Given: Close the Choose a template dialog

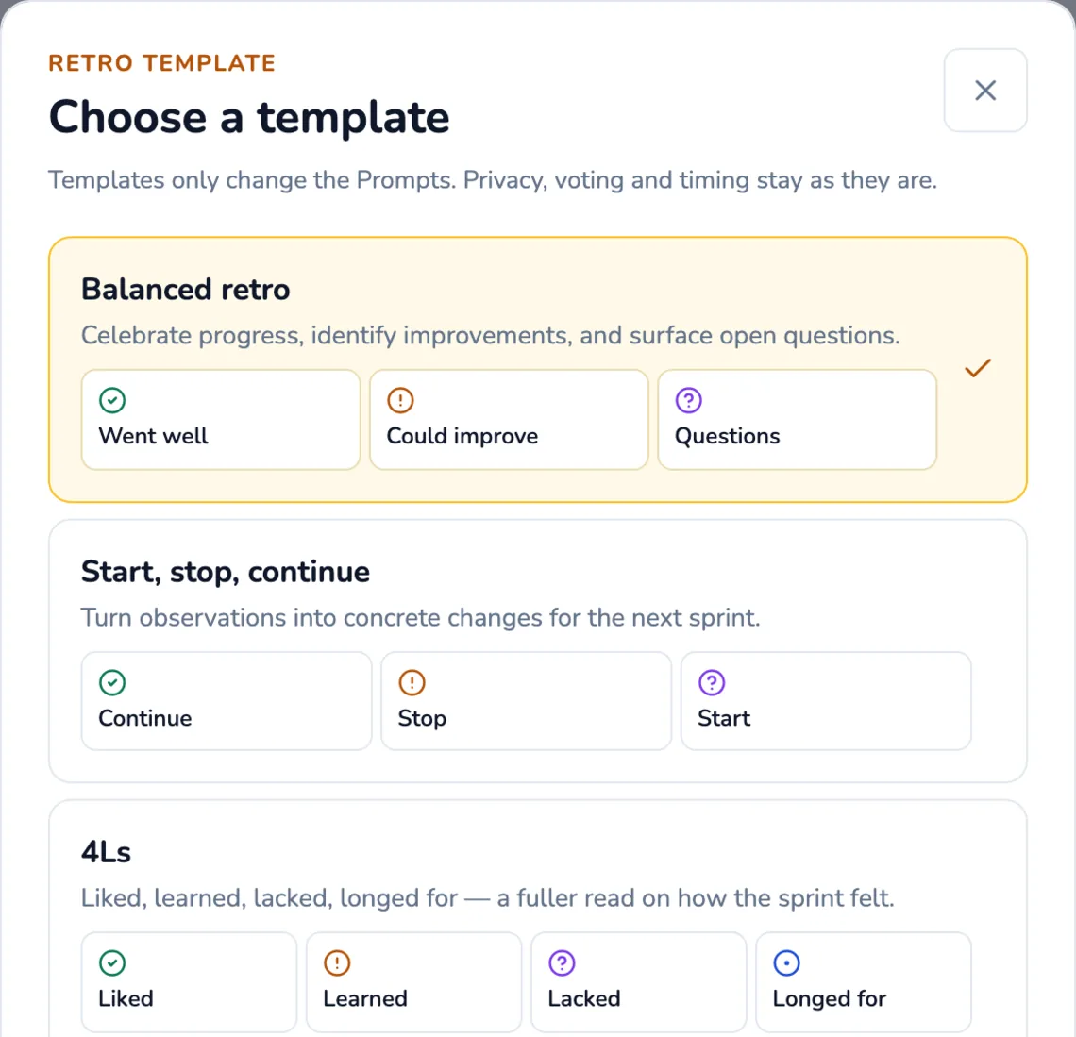Looking at the screenshot, I should point(985,90).
